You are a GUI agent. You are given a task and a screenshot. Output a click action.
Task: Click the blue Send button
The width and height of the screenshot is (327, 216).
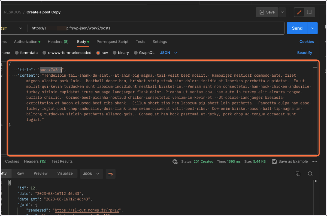tap(297, 28)
